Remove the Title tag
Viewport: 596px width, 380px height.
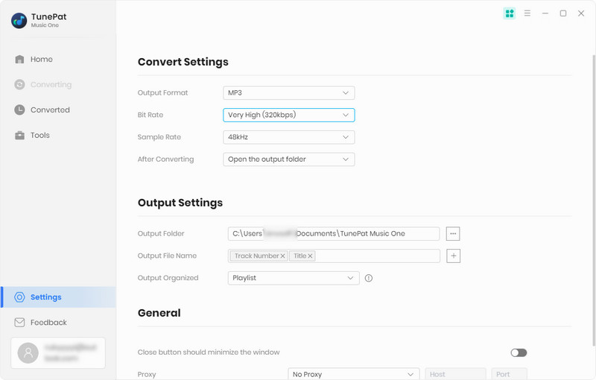[310, 256]
